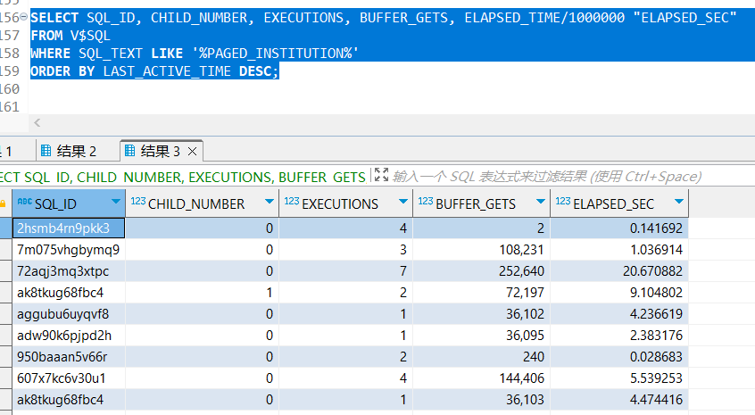
Task: Select elapsed value 4.236619
Action: click(x=619, y=314)
